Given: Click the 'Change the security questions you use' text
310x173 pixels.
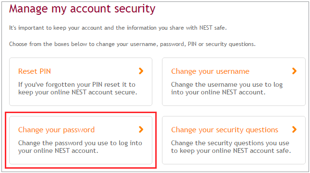Looking at the screenshot, I should (x=231, y=147).
